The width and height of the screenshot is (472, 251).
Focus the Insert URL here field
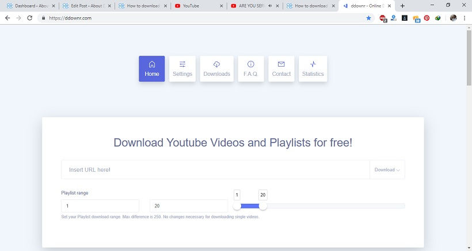[x=215, y=169]
